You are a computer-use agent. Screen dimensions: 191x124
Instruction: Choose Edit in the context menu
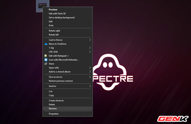(68, 21)
